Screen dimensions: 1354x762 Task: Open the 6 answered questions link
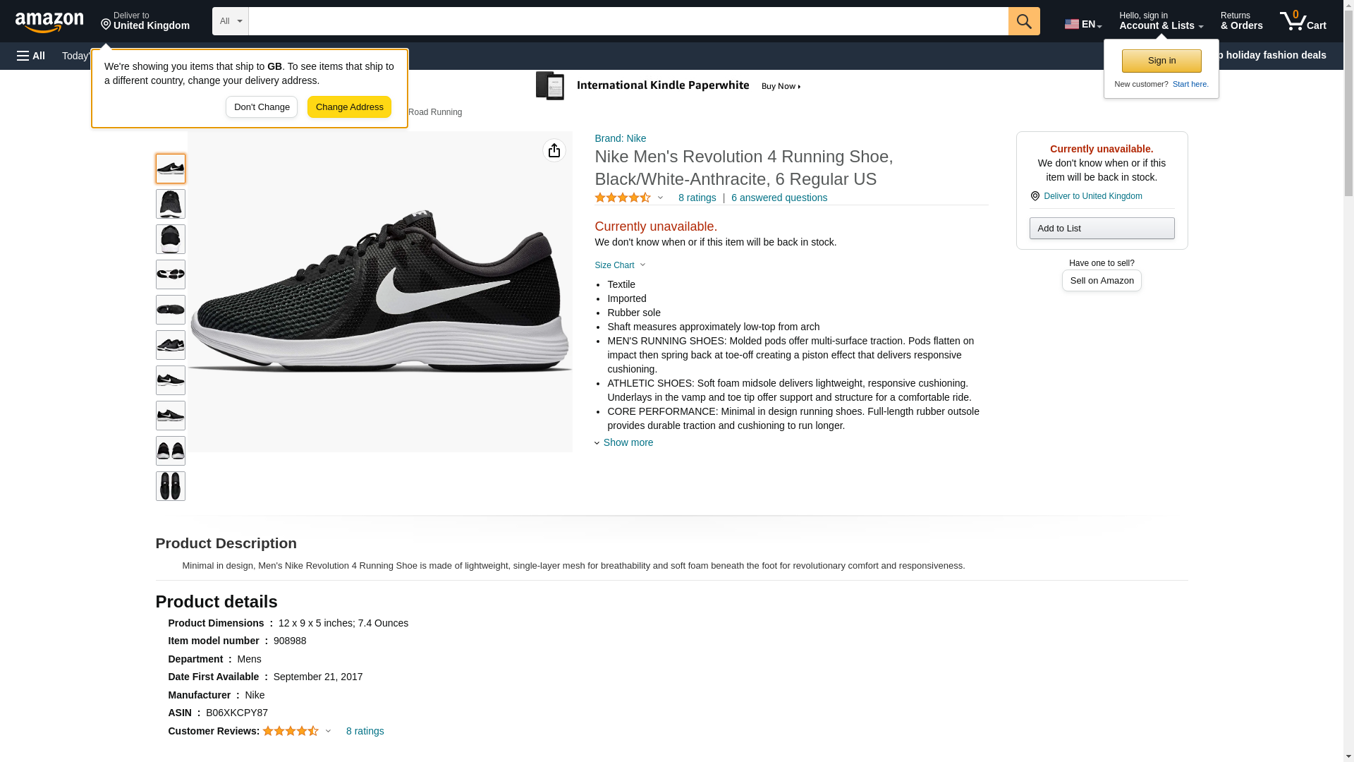(x=779, y=198)
